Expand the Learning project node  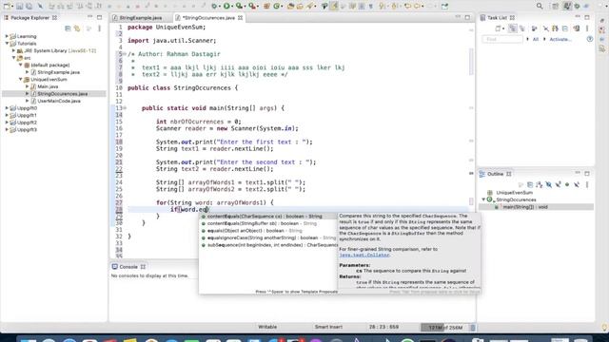7,36
